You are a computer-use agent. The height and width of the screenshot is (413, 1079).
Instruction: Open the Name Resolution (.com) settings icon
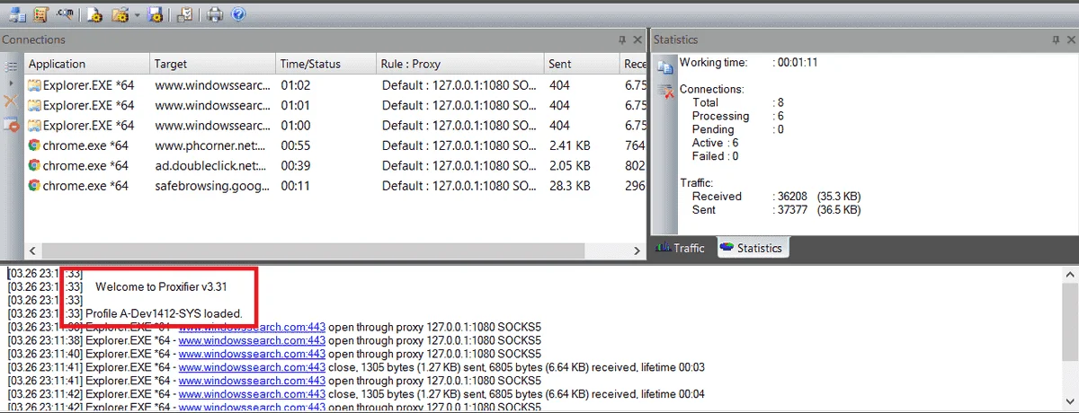coord(65,14)
